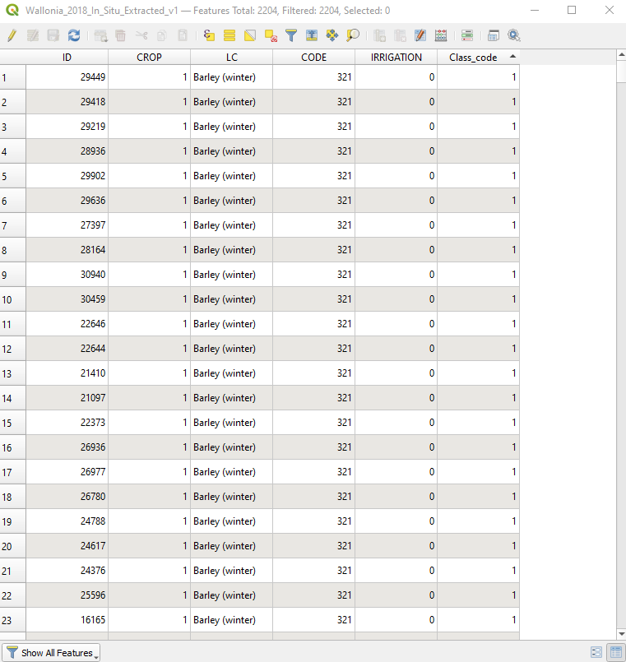
Task: Click the Class_code cell in row 8
Action: click(x=478, y=250)
